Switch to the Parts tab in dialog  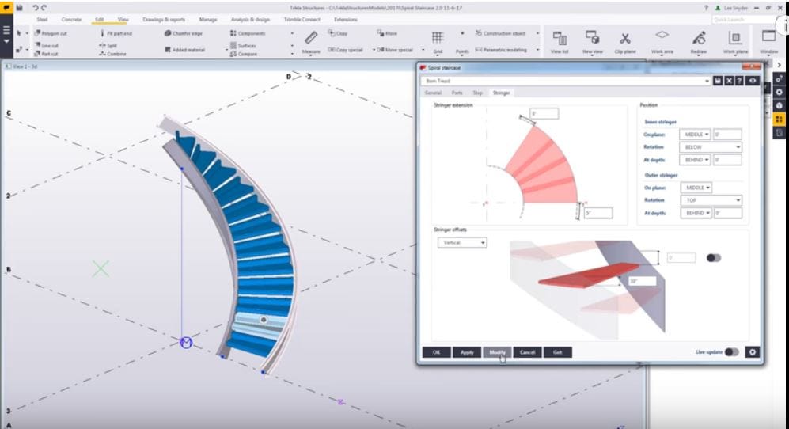coord(457,93)
